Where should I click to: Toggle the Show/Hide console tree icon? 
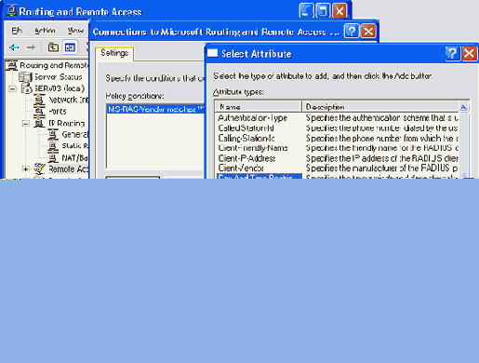[70, 47]
